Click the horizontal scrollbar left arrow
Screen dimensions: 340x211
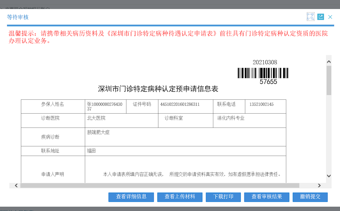16,186
